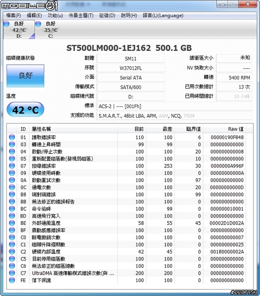Open the 說明(H) menu
260x296 pixels.
[x=129, y=15]
